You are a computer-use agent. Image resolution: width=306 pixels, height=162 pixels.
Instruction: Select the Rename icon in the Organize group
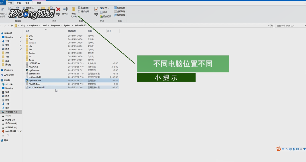(x=65, y=10)
